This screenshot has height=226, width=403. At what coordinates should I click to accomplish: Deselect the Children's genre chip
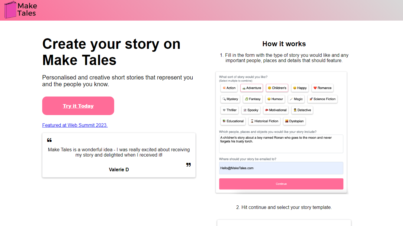(x=277, y=88)
